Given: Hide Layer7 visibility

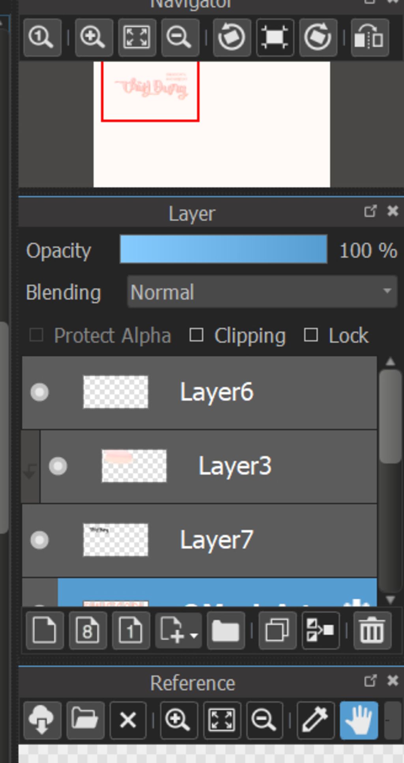Looking at the screenshot, I should [39, 540].
